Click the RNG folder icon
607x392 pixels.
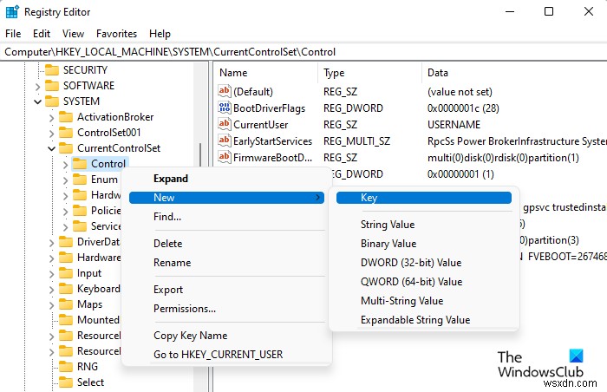pyautogui.click(x=65, y=367)
